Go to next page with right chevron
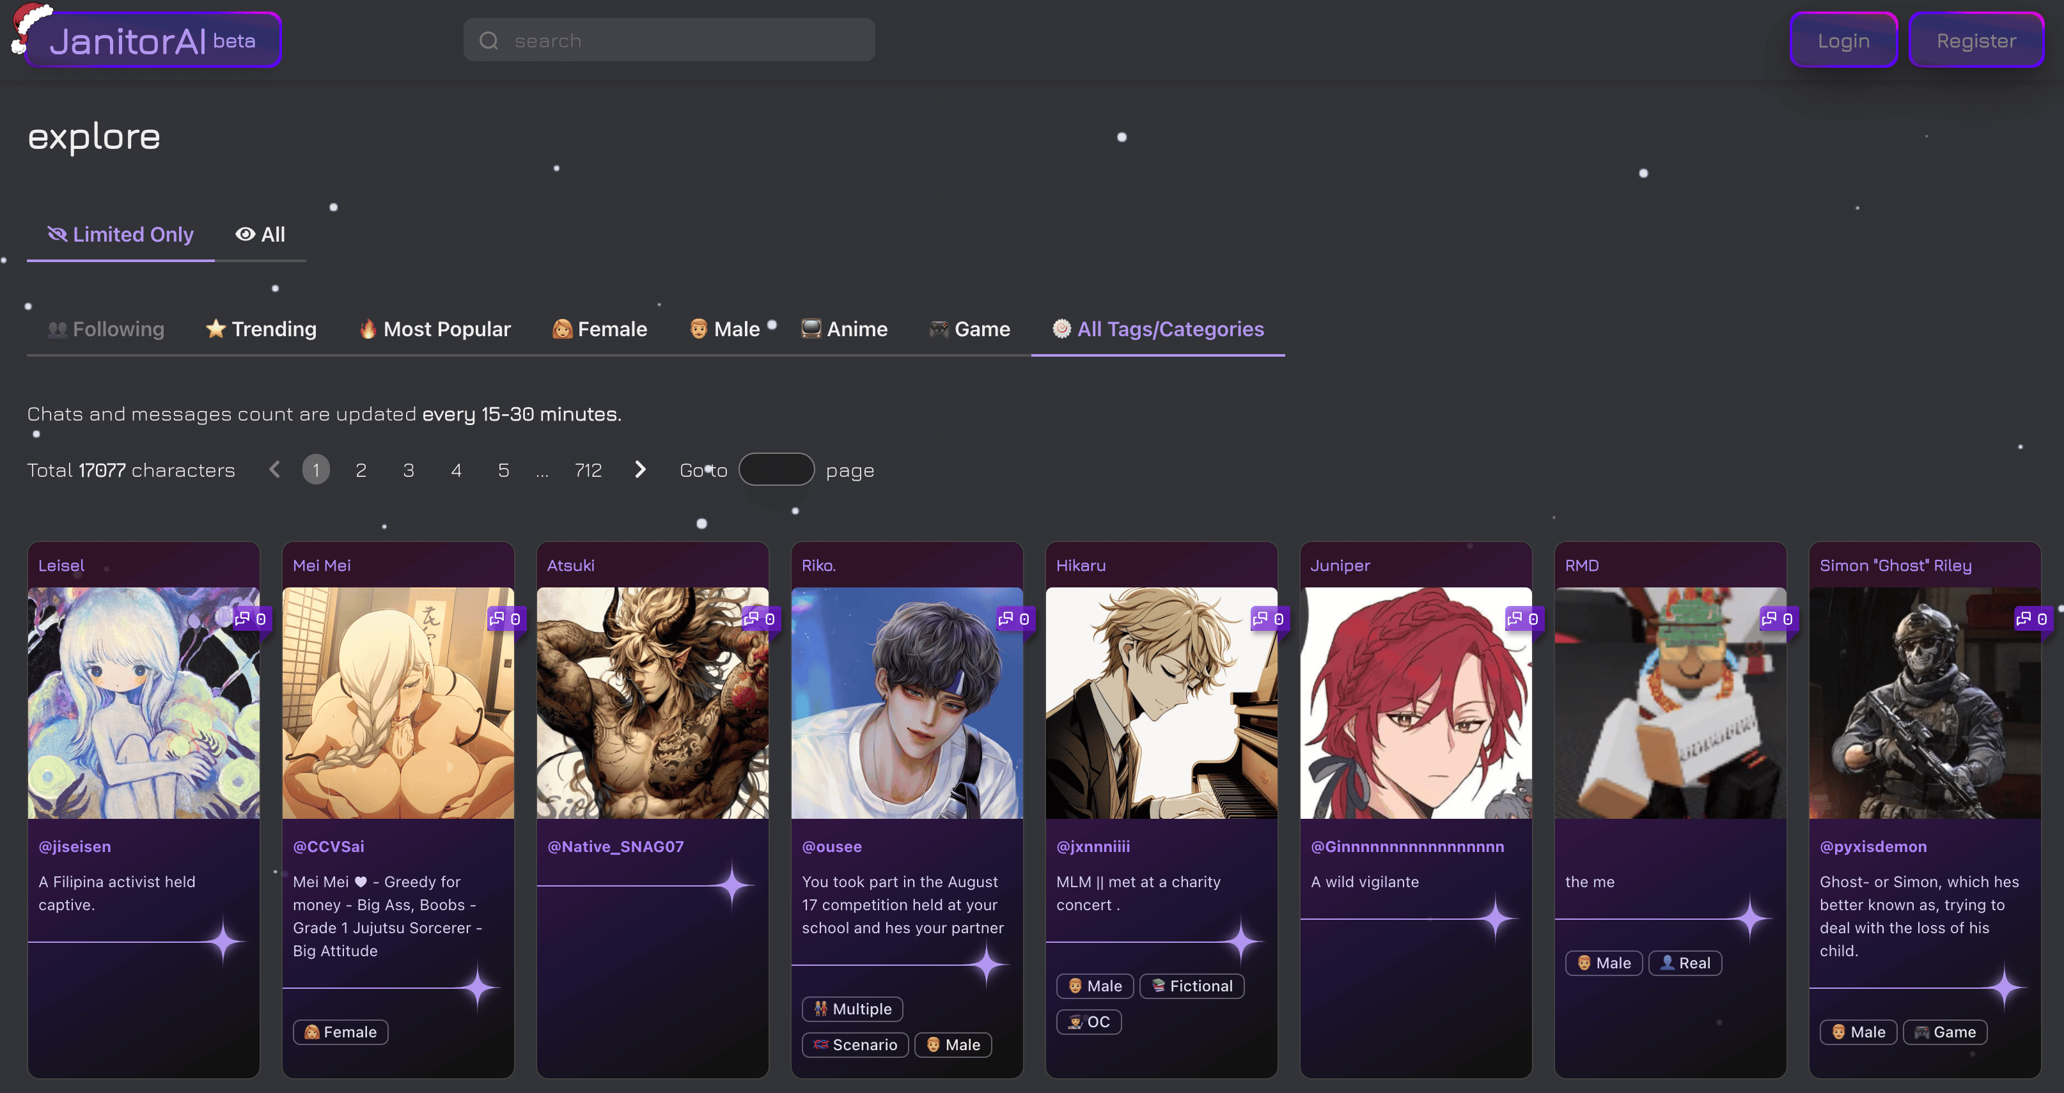The width and height of the screenshot is (2064, 1093). pyautogui.click(x=639, y=470)
